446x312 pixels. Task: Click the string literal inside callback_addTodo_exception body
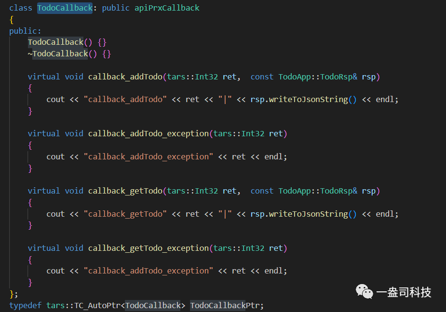click(x=148, y=156)
